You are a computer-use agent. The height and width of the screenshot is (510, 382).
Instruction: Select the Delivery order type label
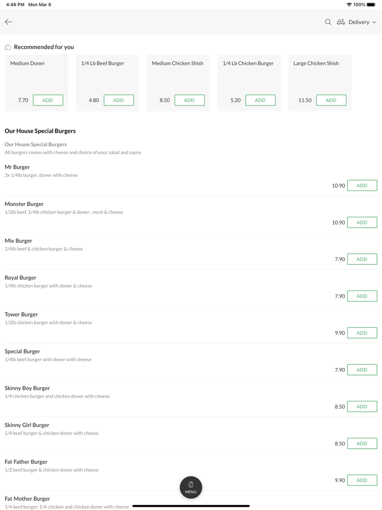tap(359, 22)
